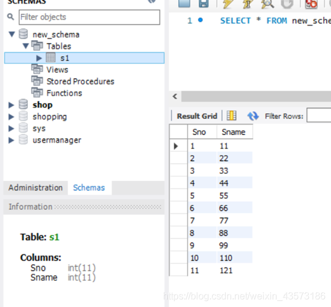Select the Schemas tab
This screenshot has width=331, height=307.
(89, 188)
